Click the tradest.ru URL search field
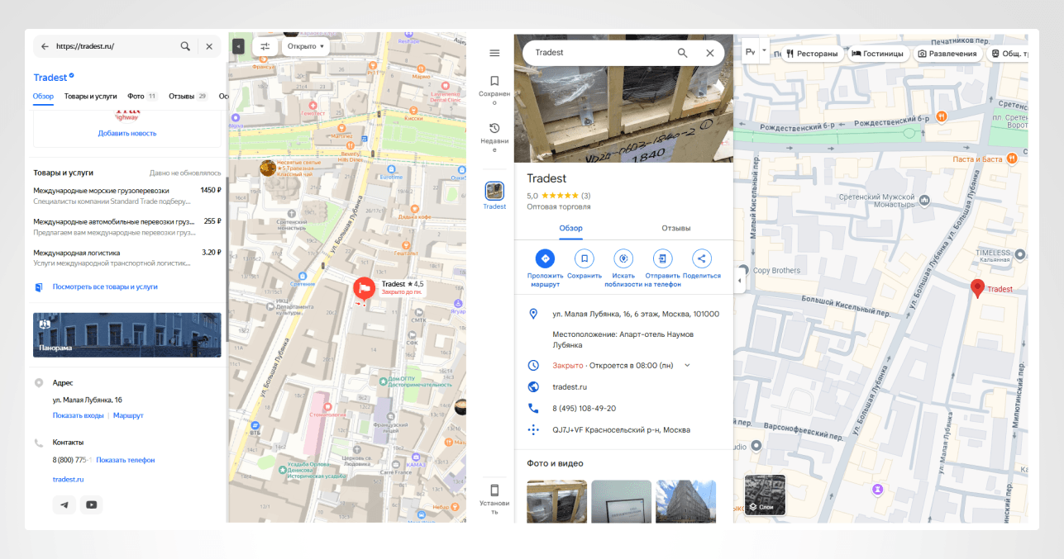 [x=116, y=47]
